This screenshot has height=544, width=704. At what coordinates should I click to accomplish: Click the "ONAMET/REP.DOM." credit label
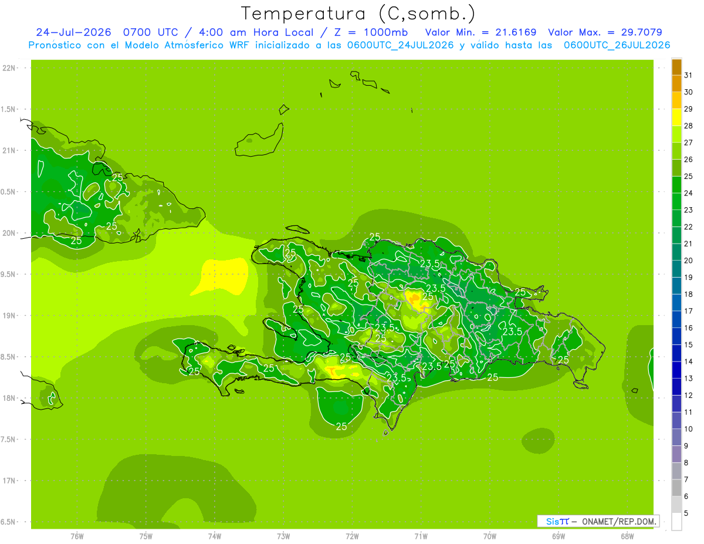(x=620, y=521)
